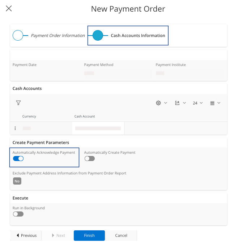
Task: Select Cash Accounts Information step label
Action: (138, 36)
